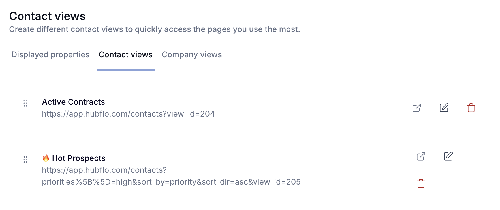This screenshot has width=500, height=210.
Task: Select the Contact views tab
Action: 126,54
